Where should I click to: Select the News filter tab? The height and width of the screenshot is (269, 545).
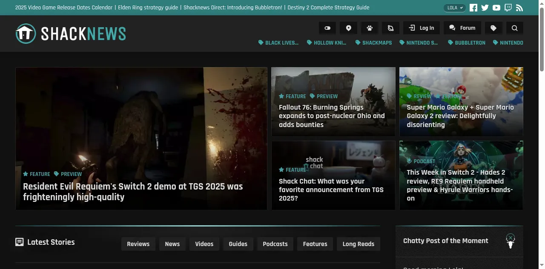[172, 244]
